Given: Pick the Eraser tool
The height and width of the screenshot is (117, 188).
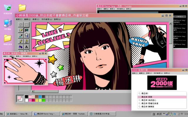Looking at the screenshot, I should 21,30.
